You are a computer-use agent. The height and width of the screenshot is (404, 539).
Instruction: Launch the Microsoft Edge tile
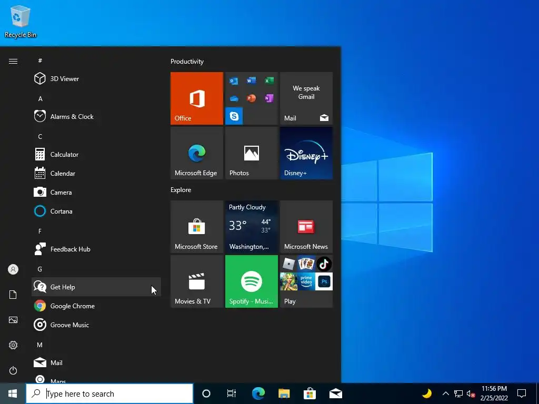197,153
